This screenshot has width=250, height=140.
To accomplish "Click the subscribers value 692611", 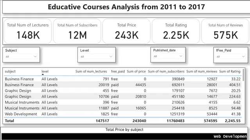I will coord(178,85).
